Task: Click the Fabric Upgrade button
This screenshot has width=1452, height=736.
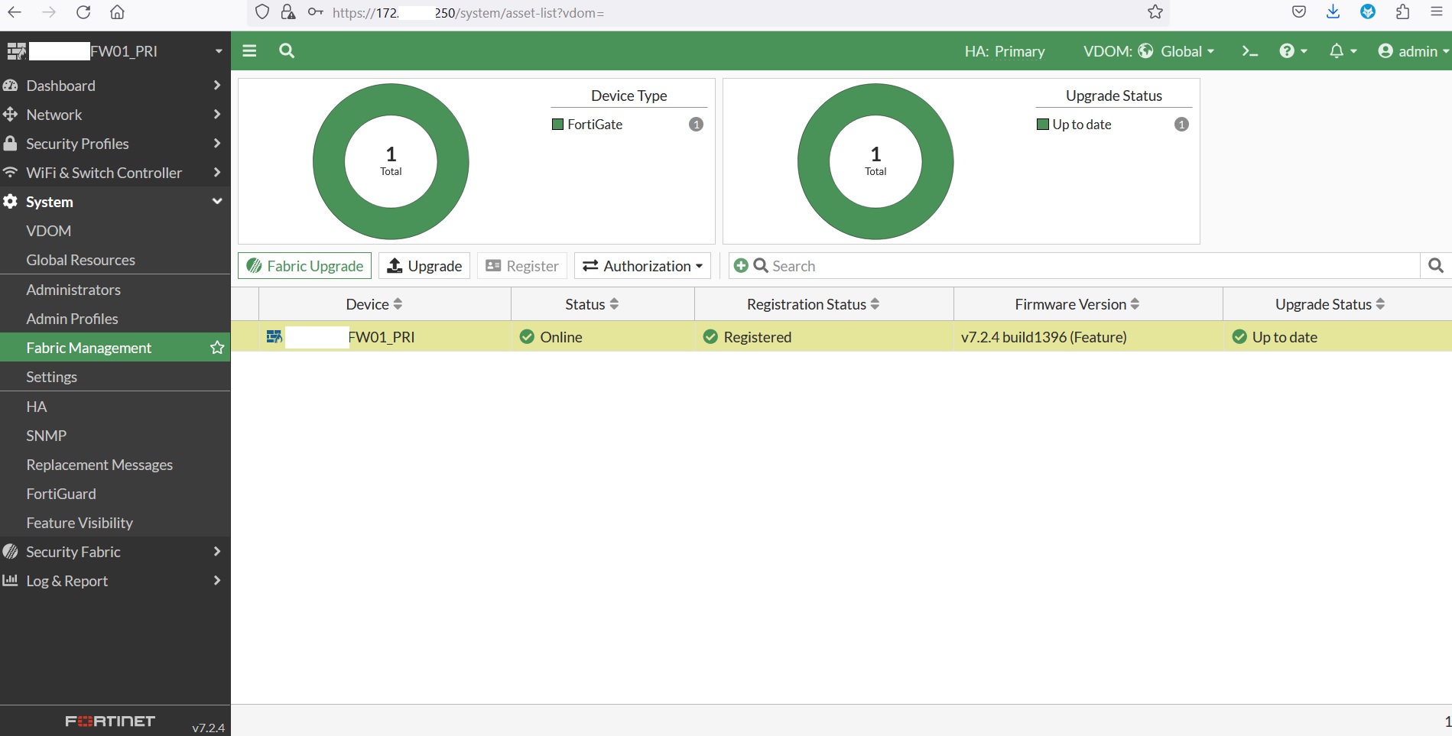Action: point(304,266)
